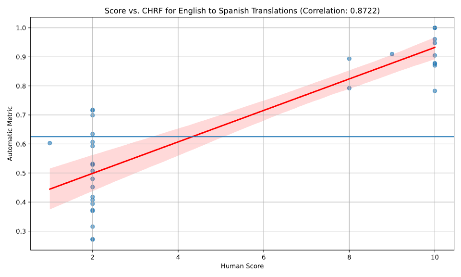Click the x-axis tick label '4'
The width and height of the screenshot is (461, 277).
tap(178, 257)
